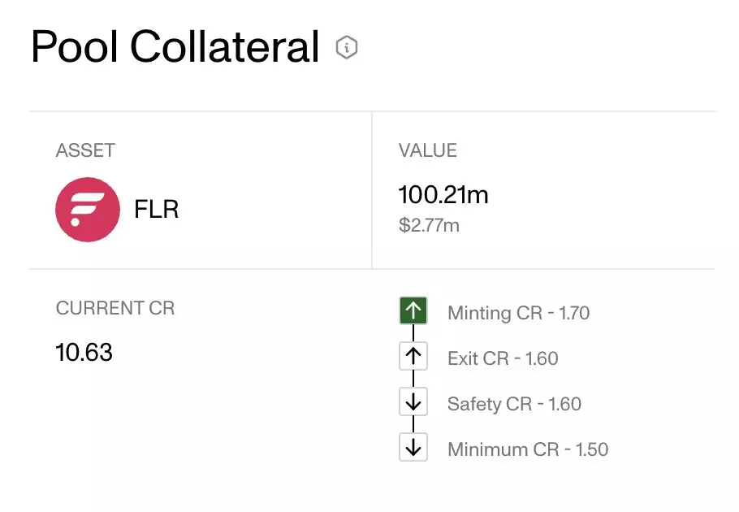Select the Exit CR - 1.60 text

pos(503,358)
